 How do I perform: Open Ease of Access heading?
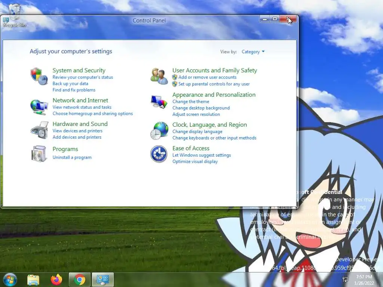pos(191,148)
